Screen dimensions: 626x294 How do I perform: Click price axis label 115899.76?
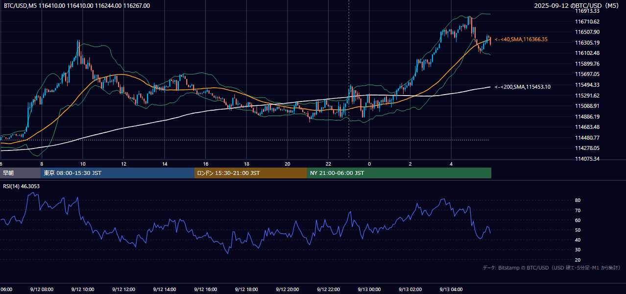click(x=588, y=64)
